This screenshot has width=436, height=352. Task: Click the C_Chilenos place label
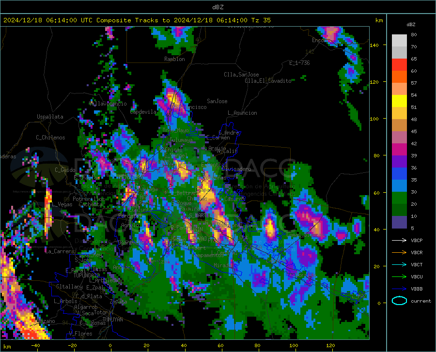[50, 138]
